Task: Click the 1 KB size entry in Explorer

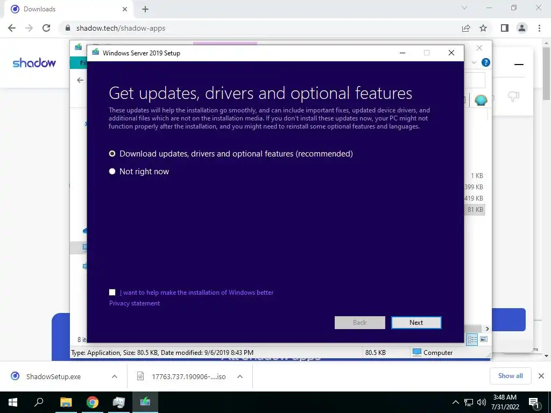Action: [x=477, y=176]
